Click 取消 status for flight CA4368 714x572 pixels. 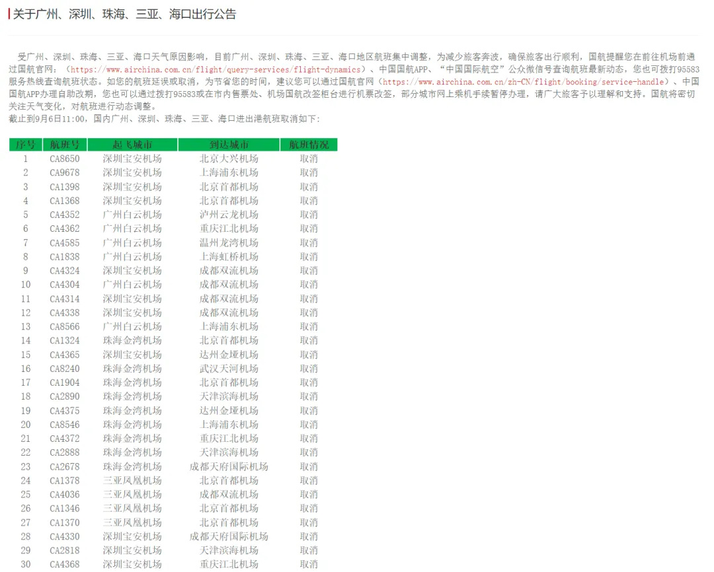309,564
